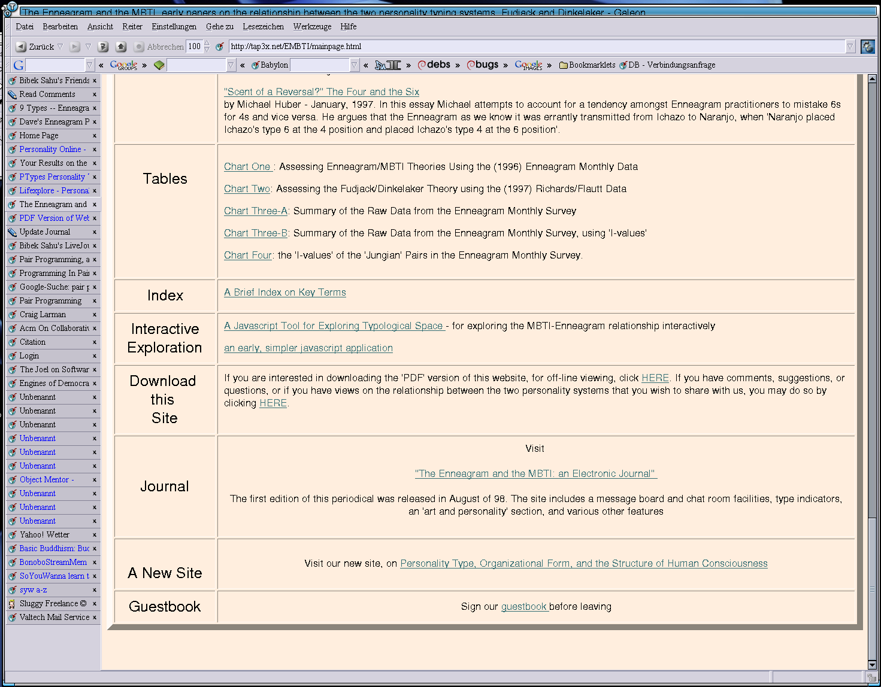This screenshot has height=687, width=881.
Task: Click into the zoom percentage field
Action: coord(195,47)
